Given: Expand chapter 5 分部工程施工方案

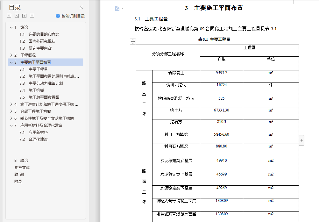Looking at the screenshot, I should coord(11,111).
